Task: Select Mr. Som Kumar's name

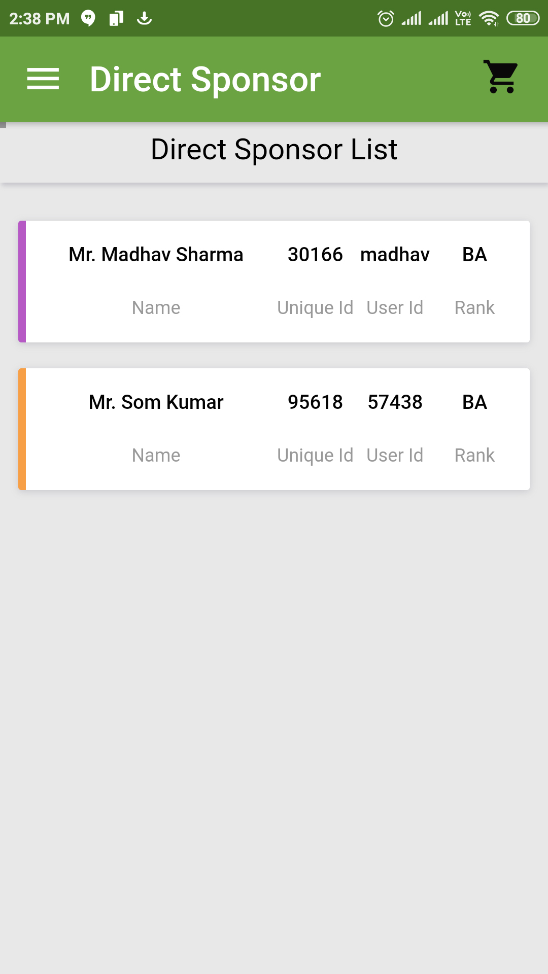Action: [x=156, y=402]
